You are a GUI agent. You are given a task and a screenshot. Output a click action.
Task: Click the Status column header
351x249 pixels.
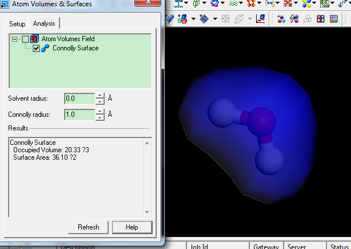(339, 246)
